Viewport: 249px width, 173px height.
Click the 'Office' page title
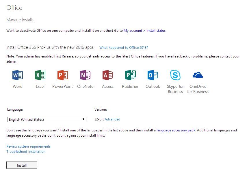click(x=14, y=8)
